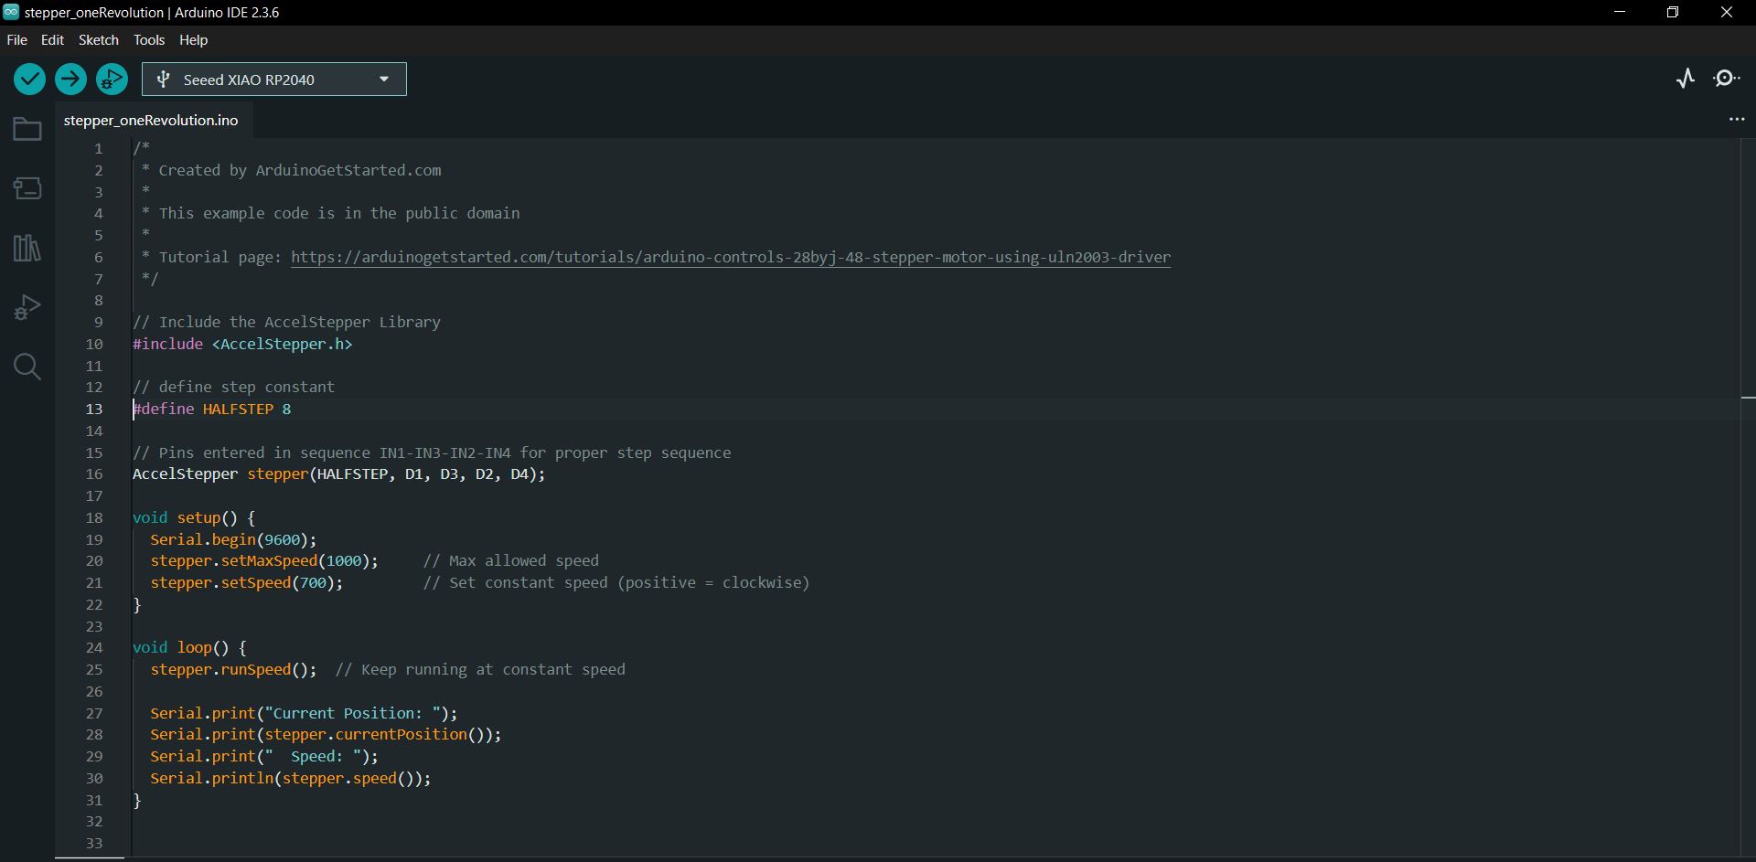This screenshot has width=1756, height=862.
Task: Expand the board selector arrow
Action: pos(384,80)
